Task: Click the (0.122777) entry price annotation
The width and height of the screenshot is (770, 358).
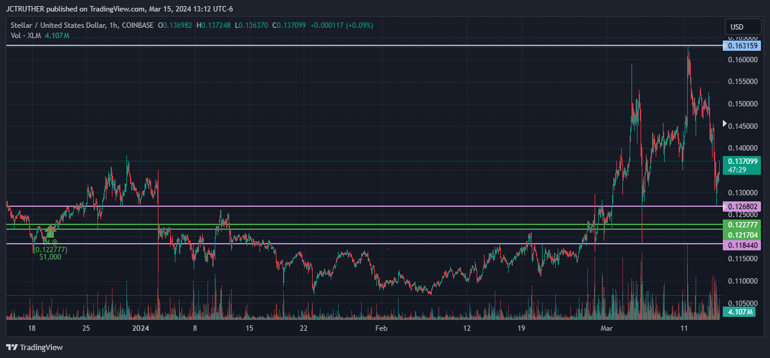Action: click(50, 249)
